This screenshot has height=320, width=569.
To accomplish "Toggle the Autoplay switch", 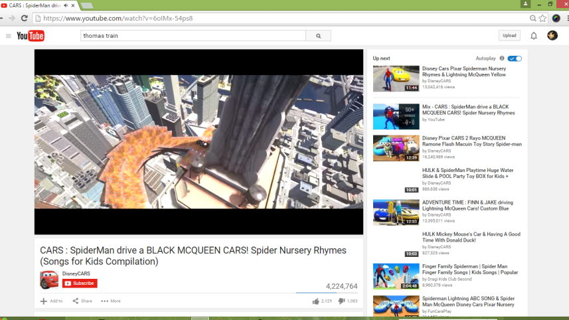I will coord(515,58).
